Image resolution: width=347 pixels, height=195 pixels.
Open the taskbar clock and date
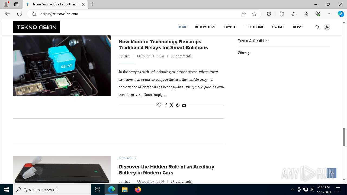(x=324, y=190)
